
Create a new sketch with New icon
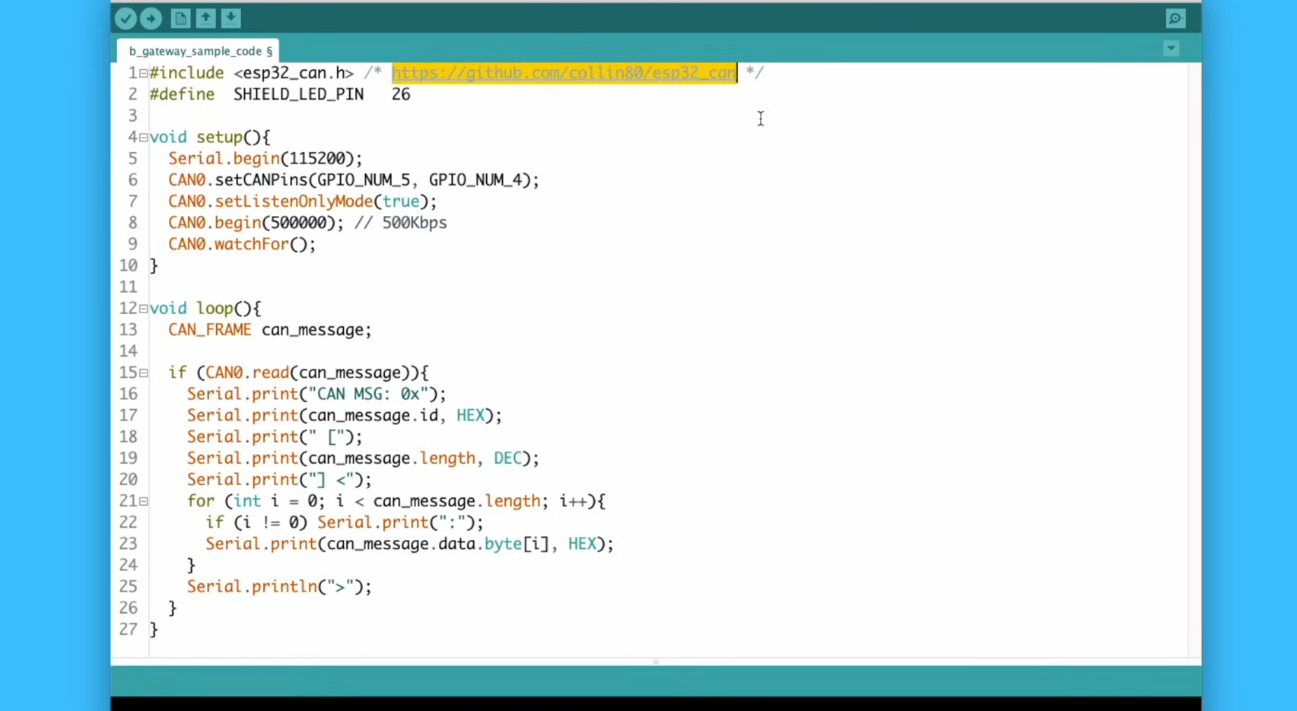180,18
